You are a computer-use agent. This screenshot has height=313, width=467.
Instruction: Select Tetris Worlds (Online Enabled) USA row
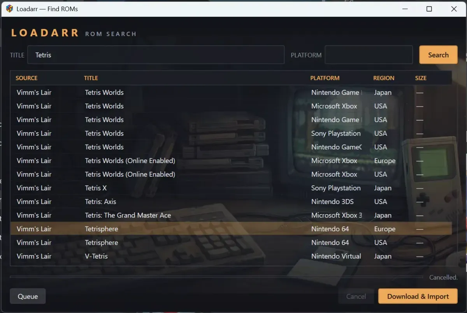tap(231, 174)
